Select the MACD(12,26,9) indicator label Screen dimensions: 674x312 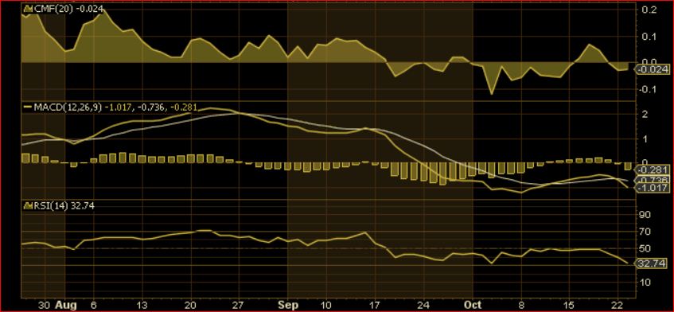point(67,107)
